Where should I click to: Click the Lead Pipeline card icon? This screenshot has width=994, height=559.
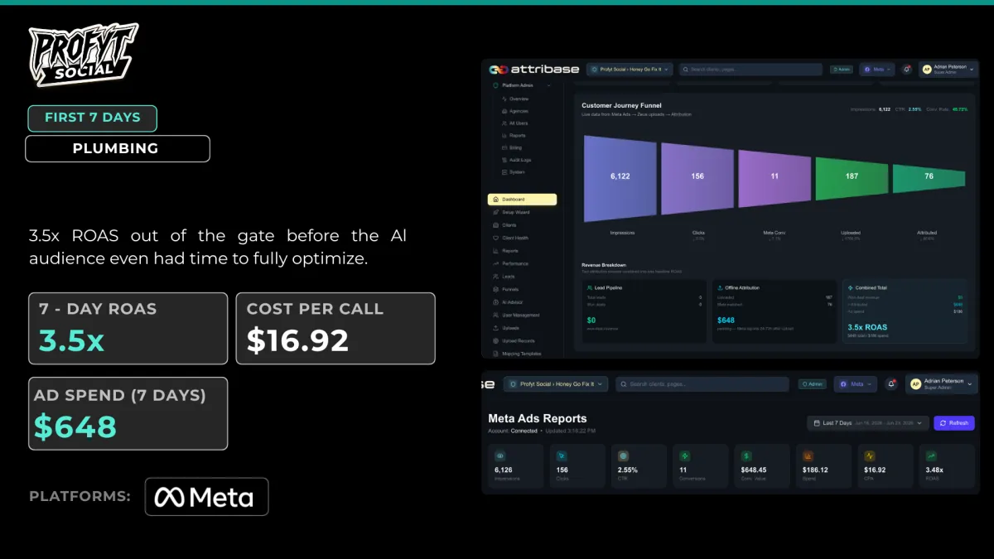click(x=589, y=287)
